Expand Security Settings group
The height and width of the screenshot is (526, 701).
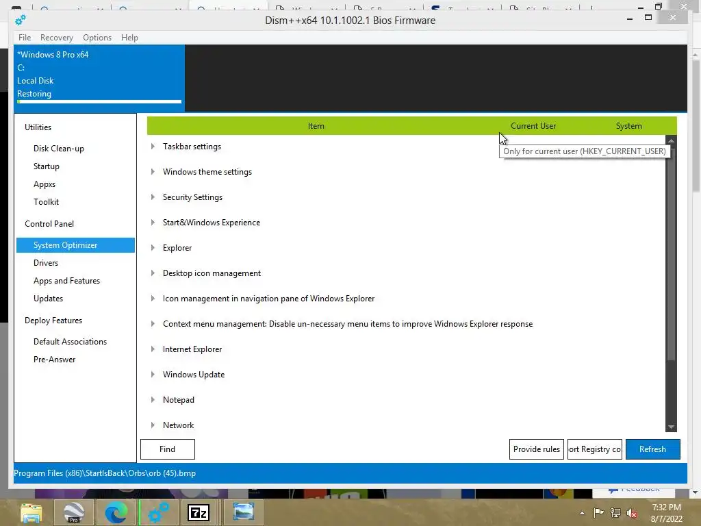point(153,197)
